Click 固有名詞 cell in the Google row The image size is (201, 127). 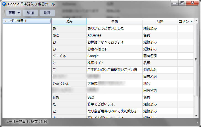coord(160,56)
